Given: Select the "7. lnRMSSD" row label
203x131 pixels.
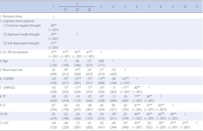Looking at the screenshot, I should coord(8,88).
